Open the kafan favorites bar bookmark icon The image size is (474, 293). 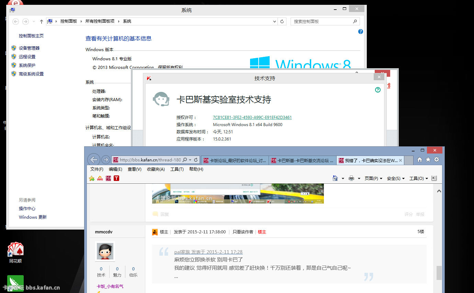tap(108, 178)
